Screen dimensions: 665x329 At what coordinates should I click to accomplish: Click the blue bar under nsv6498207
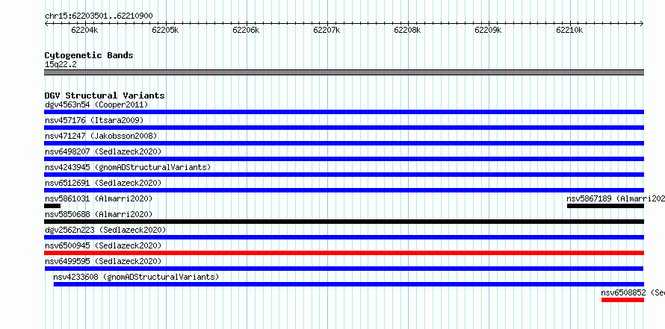(x=344, y=159)
